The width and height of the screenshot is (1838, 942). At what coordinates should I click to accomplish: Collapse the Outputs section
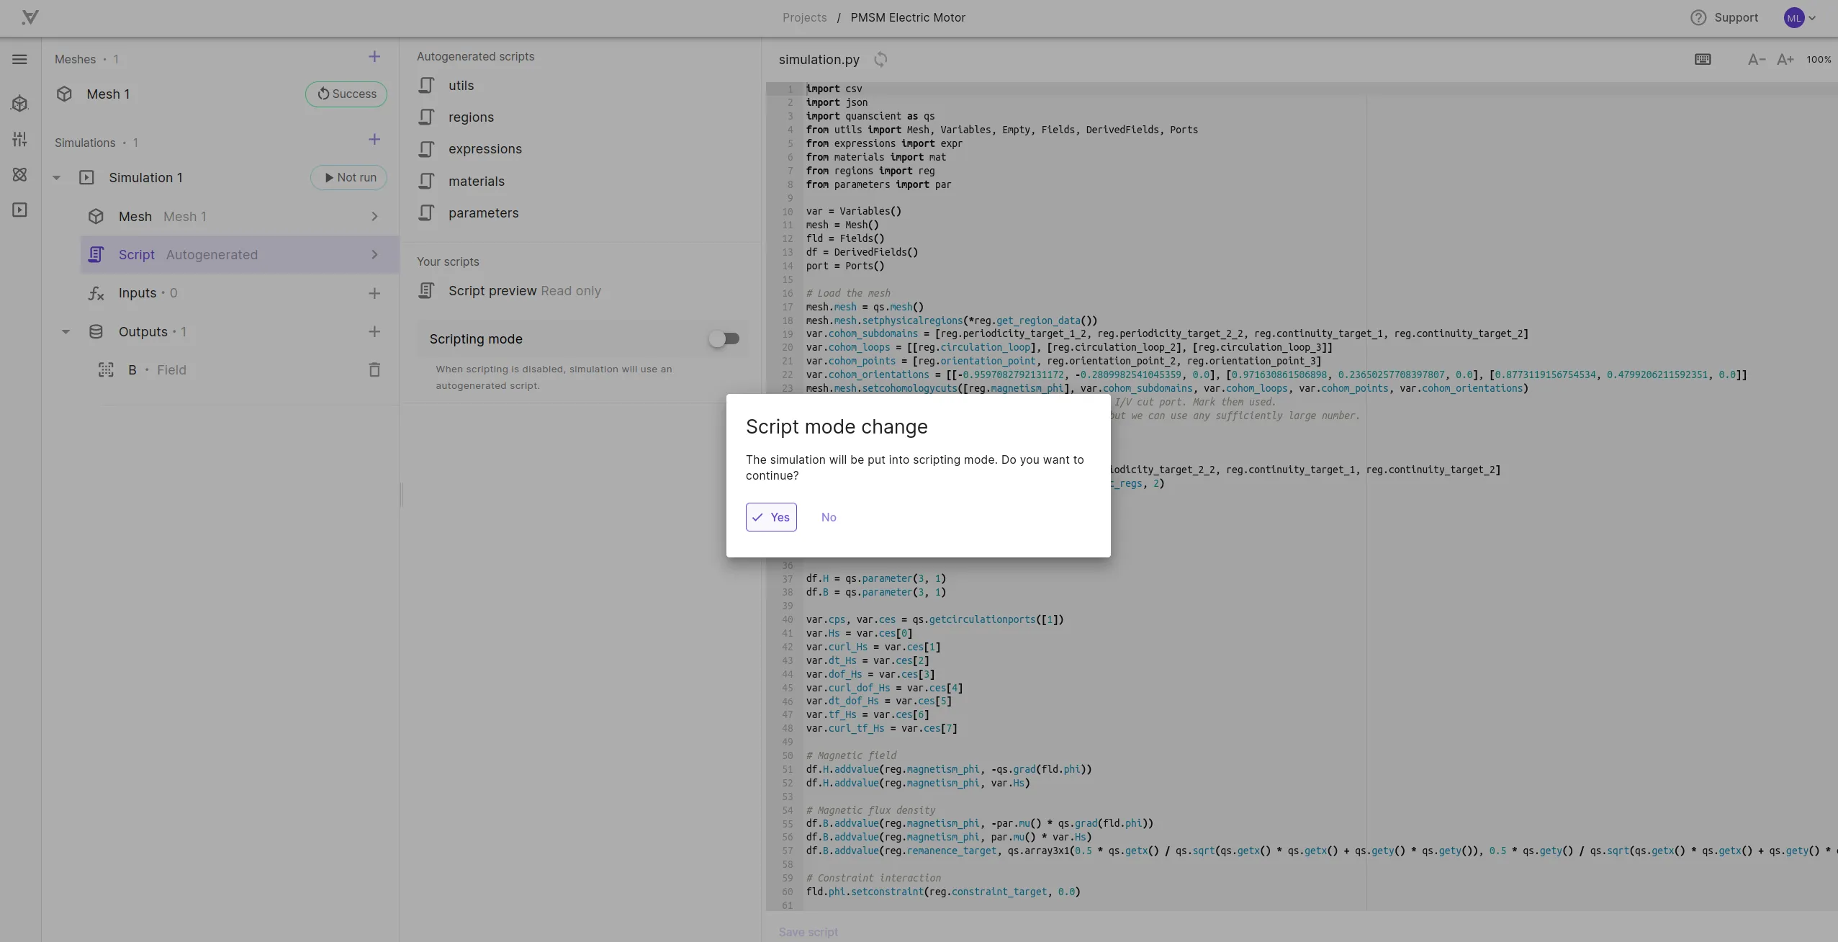(x=66, y=332)
